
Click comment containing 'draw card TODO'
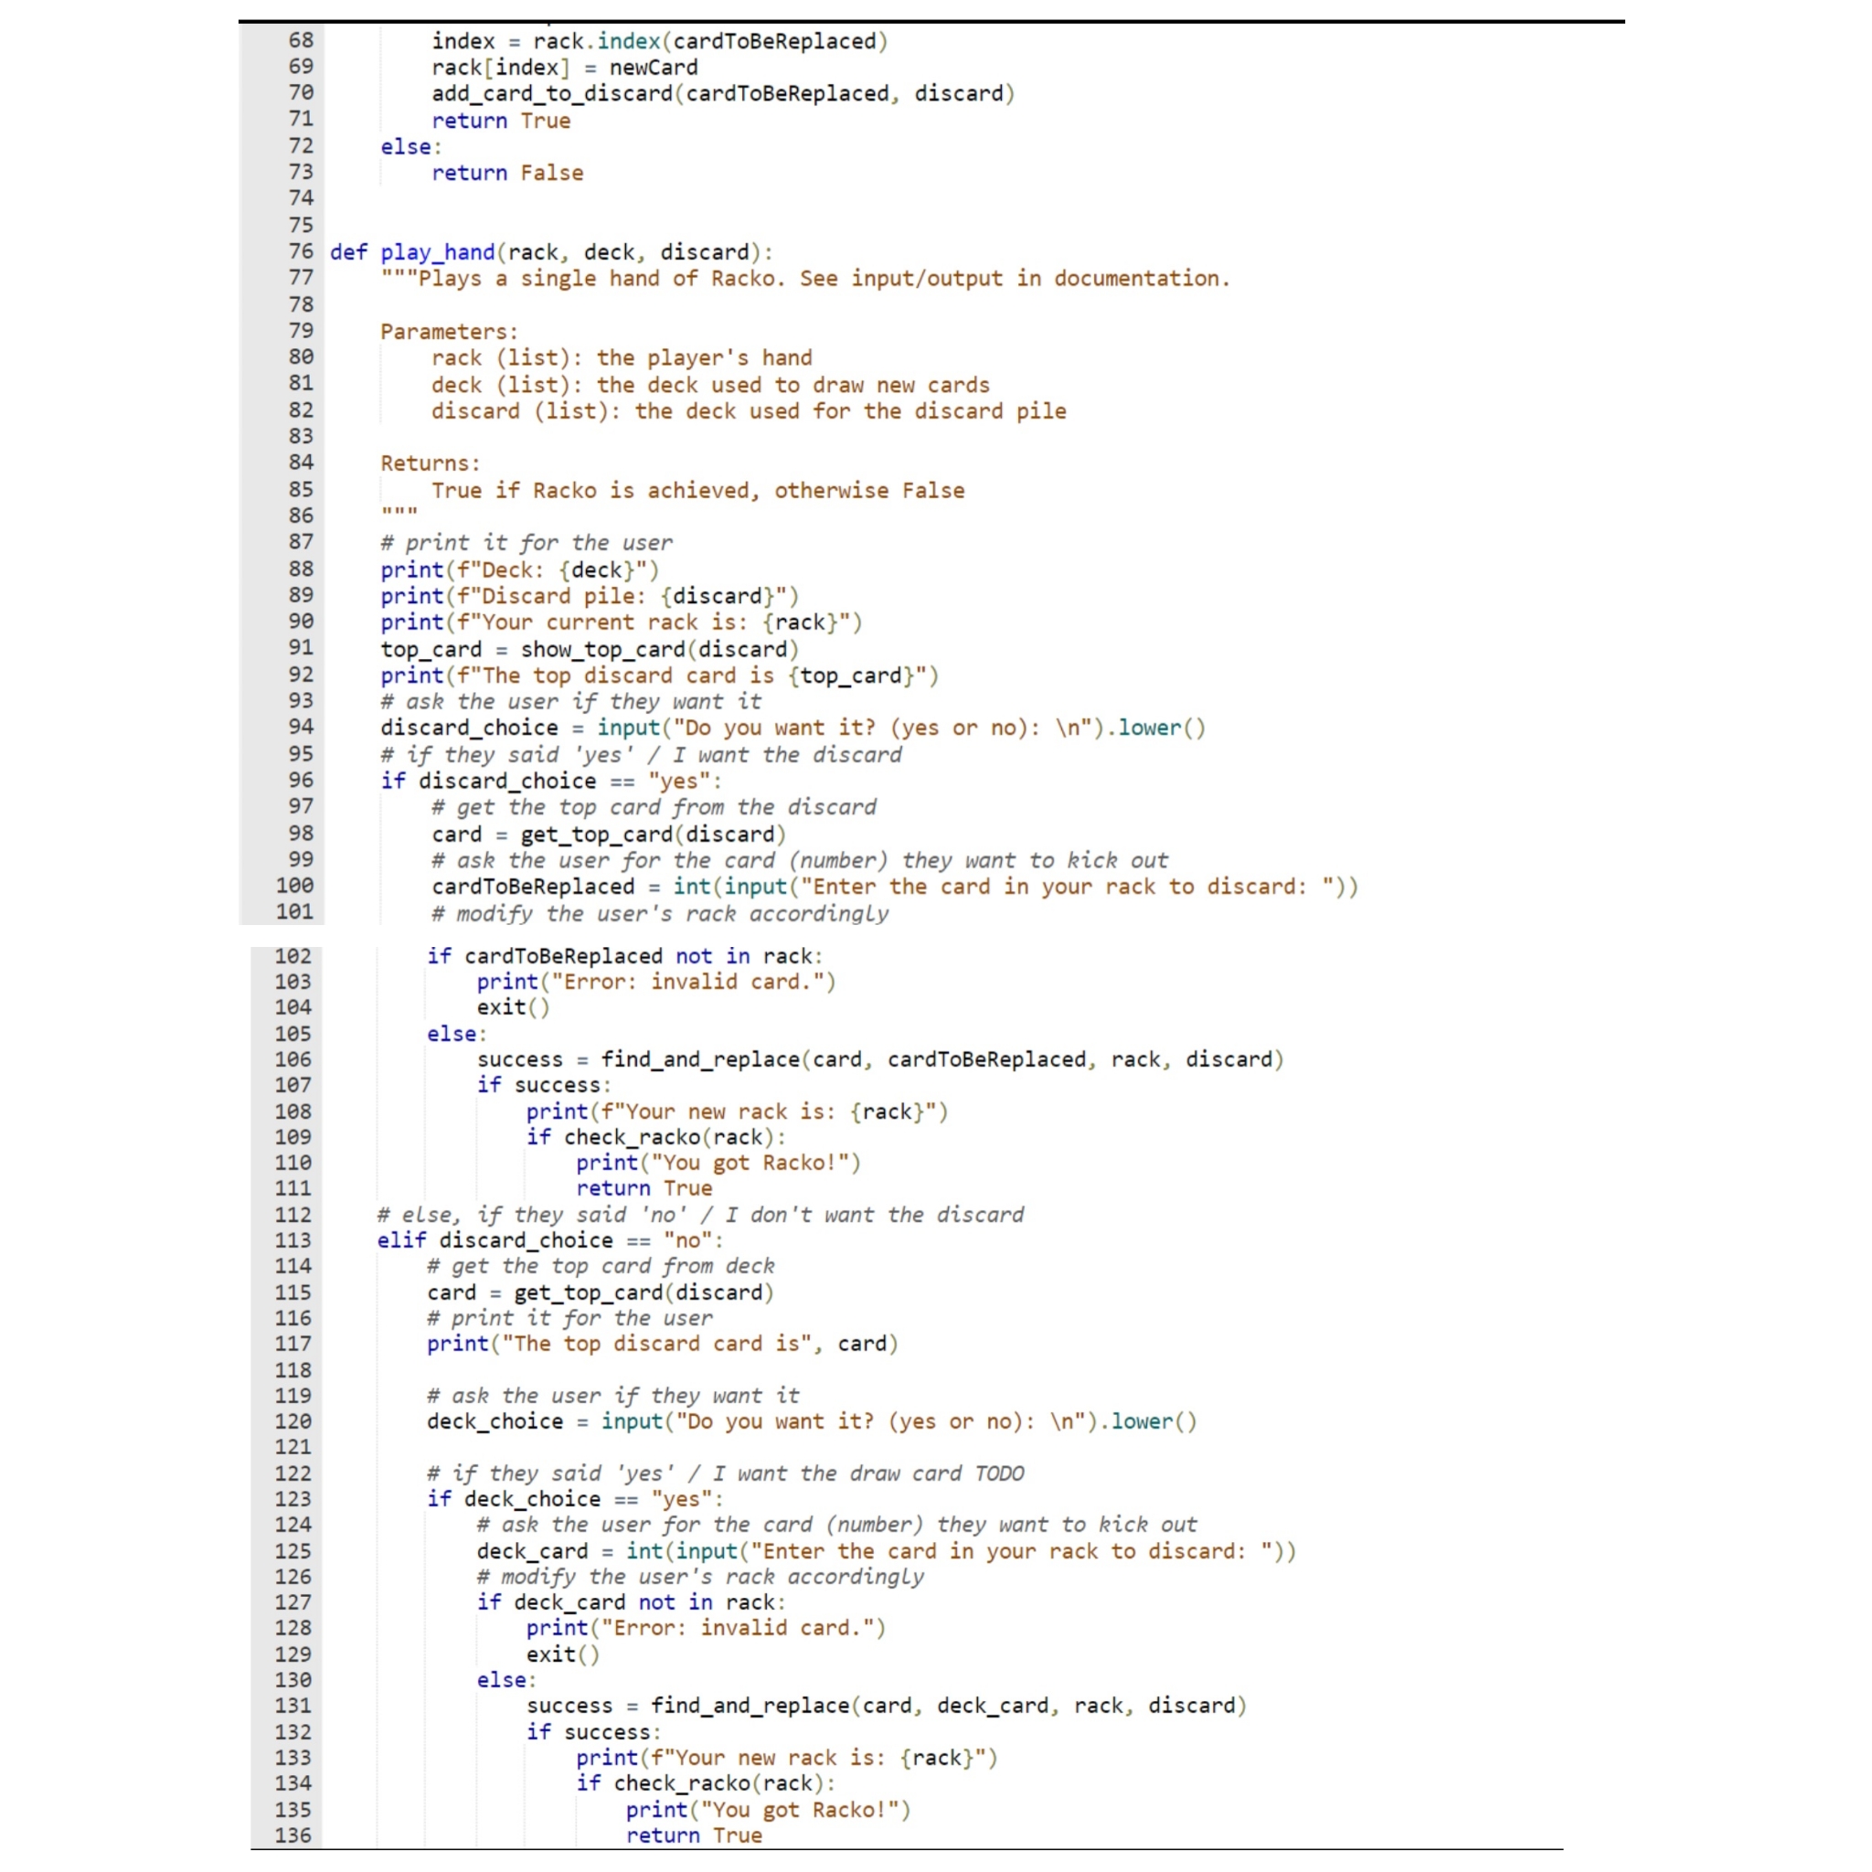click(x=725, y=1473)
